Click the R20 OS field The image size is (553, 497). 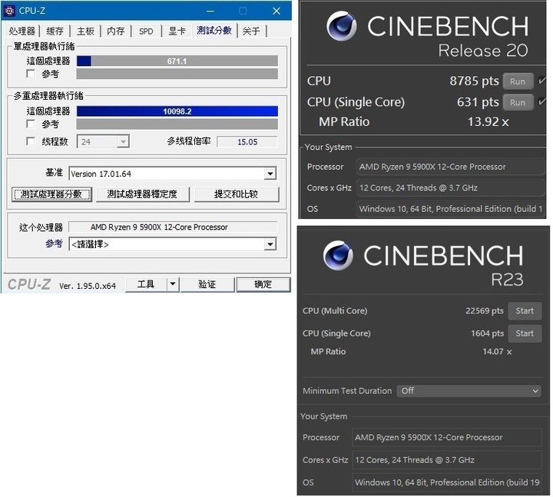(x=450, y=209)
